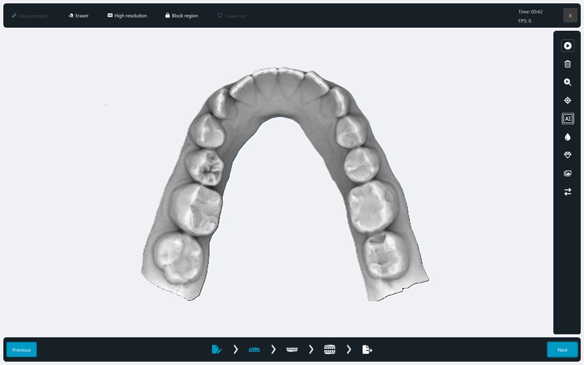This screenshot has height=365, width=584.
Task: Click the center view target icon
Action: click(x=567, y=101)
